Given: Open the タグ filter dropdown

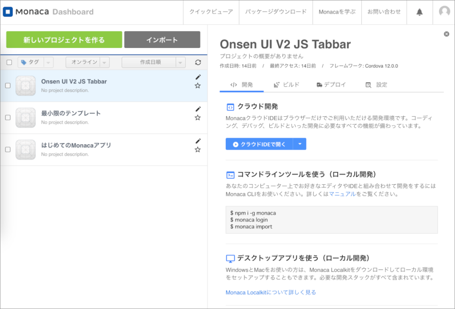Looking at the screenshot, I should pos(36,63).
